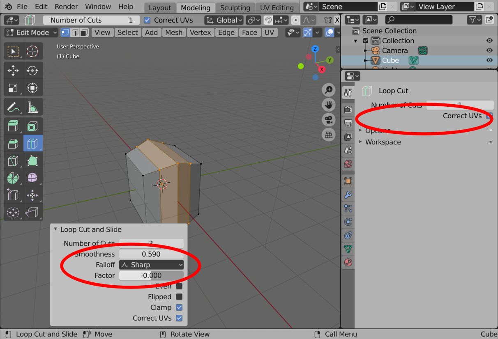
Task: Activate the Move tool
Action: [13, 71]
